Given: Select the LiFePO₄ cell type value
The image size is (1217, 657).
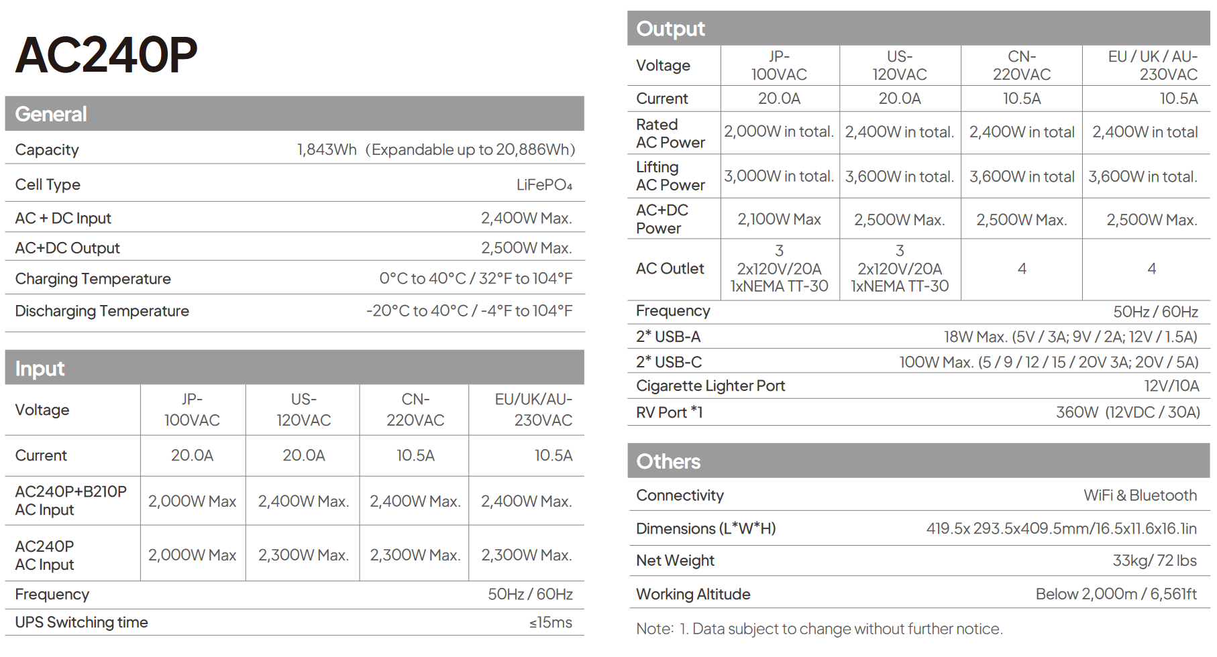Looking at the screenshot, I should pyautogui.click(x=544, y=184).
